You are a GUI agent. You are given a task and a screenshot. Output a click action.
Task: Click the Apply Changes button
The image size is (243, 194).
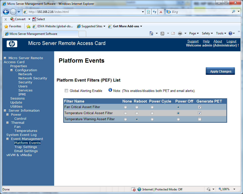coord(220,71)
